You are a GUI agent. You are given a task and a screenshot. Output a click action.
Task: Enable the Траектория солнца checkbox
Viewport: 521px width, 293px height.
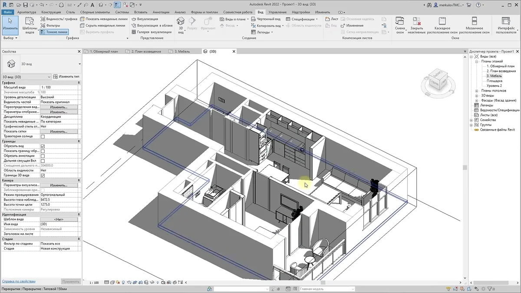click(x=43, y=136)
